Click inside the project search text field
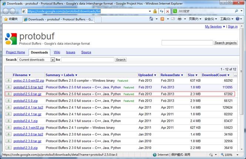Image resolution: width=246 pixels, height=159 pixels. coord(187,43)
